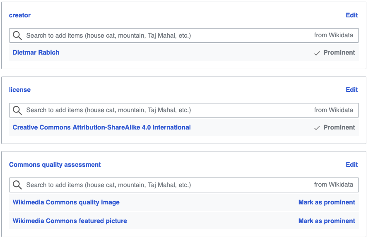Open the Wikimedia Commons featured picture link
The height and width of the screenshot is (240, 368).
point(70,221)
